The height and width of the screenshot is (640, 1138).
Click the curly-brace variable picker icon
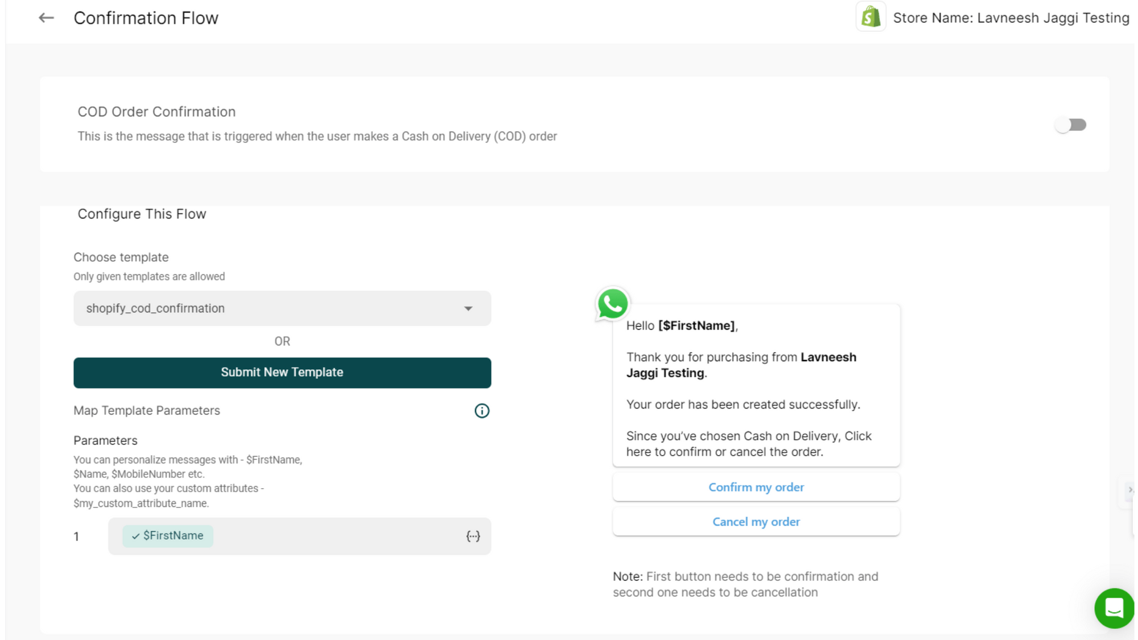tap(473, 536)
